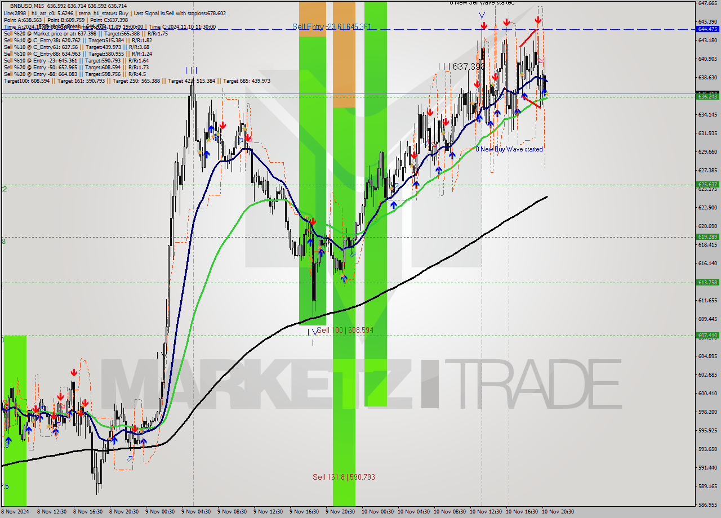Click the '10 Nov 04:30' time axis label
This screenshot has width=721, height=518.
tap(413, 512)
